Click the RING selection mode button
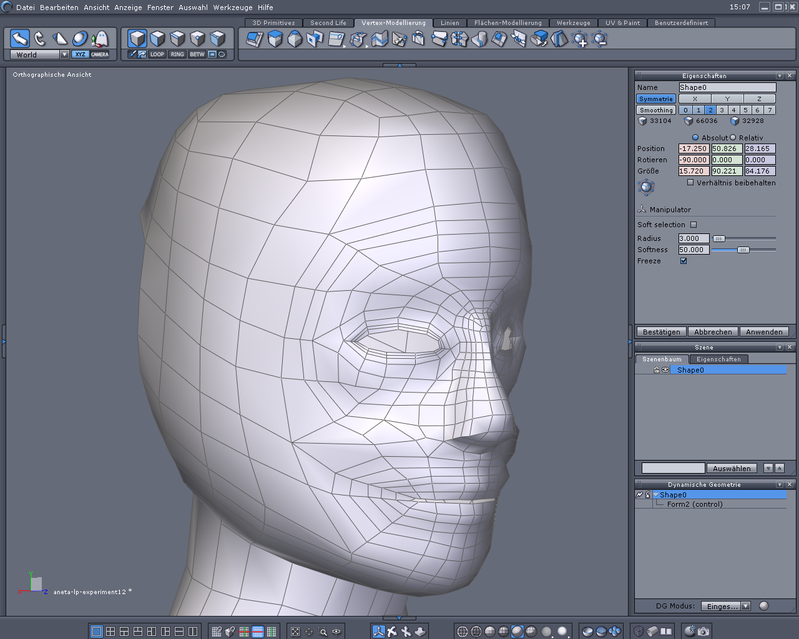This screenshot has height=639, width=799. coord(177,54)
